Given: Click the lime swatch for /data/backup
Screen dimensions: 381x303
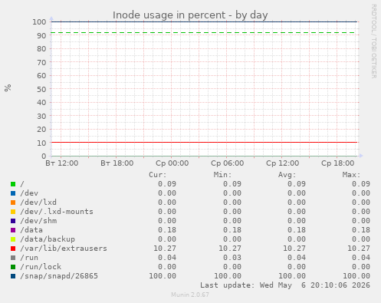Looking at the screenshot, I should click(x=13, y=239).
